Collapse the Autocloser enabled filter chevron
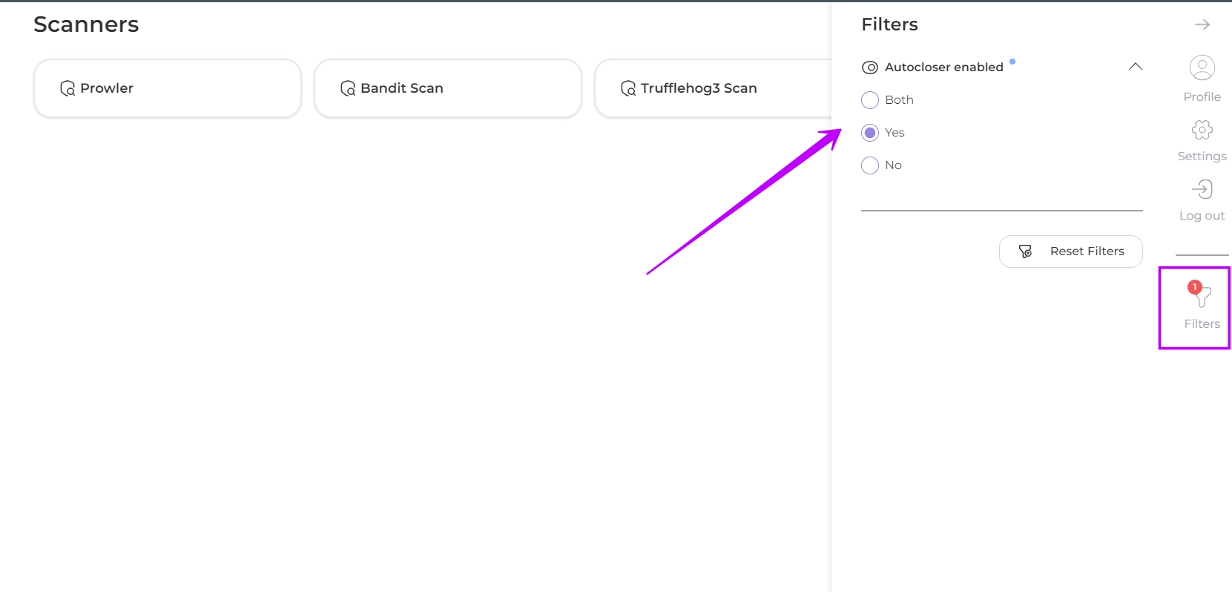This screenshot has height=592, width=1232. point(1135,67)
